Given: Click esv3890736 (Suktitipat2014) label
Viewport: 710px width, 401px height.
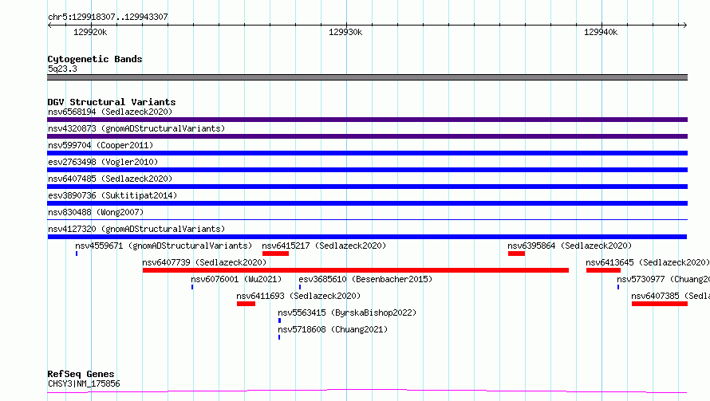Looking at the screenshot, I should (112, 195).
